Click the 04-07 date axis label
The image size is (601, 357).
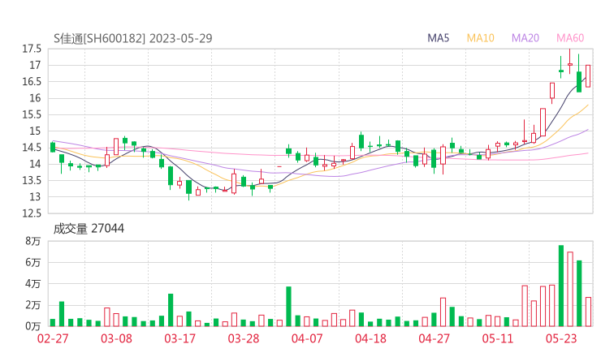(x=307, y=338)
